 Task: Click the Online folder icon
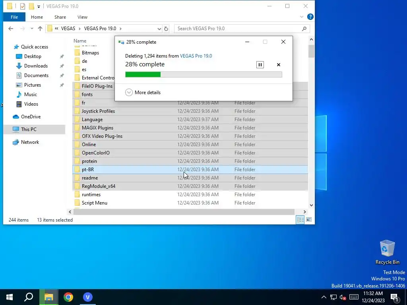point(77,144)
